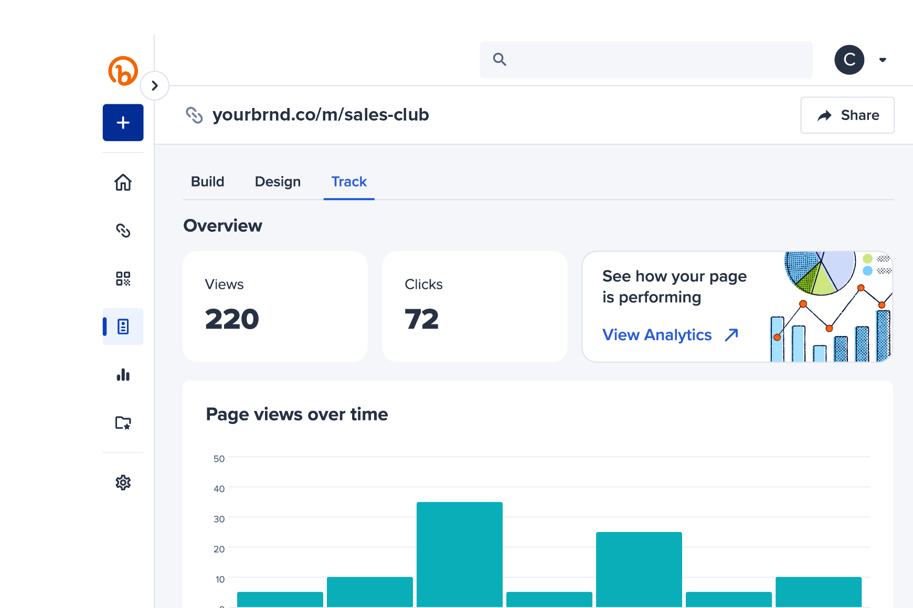Image resolution: width=913 pixels, height=608 pixels.
Task: Click the Create new plus button
Action: (x=123, y=122)
